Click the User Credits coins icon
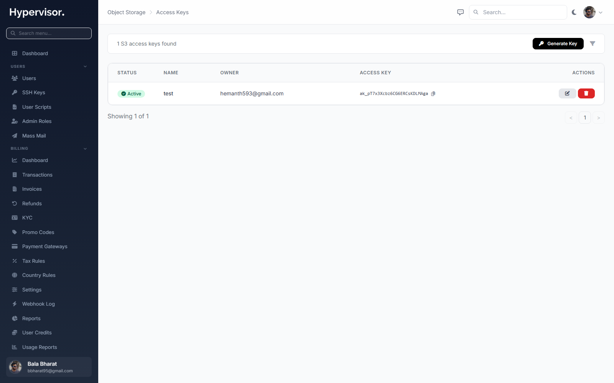Screen dimensions: 614x383 [x=15, y=332]
